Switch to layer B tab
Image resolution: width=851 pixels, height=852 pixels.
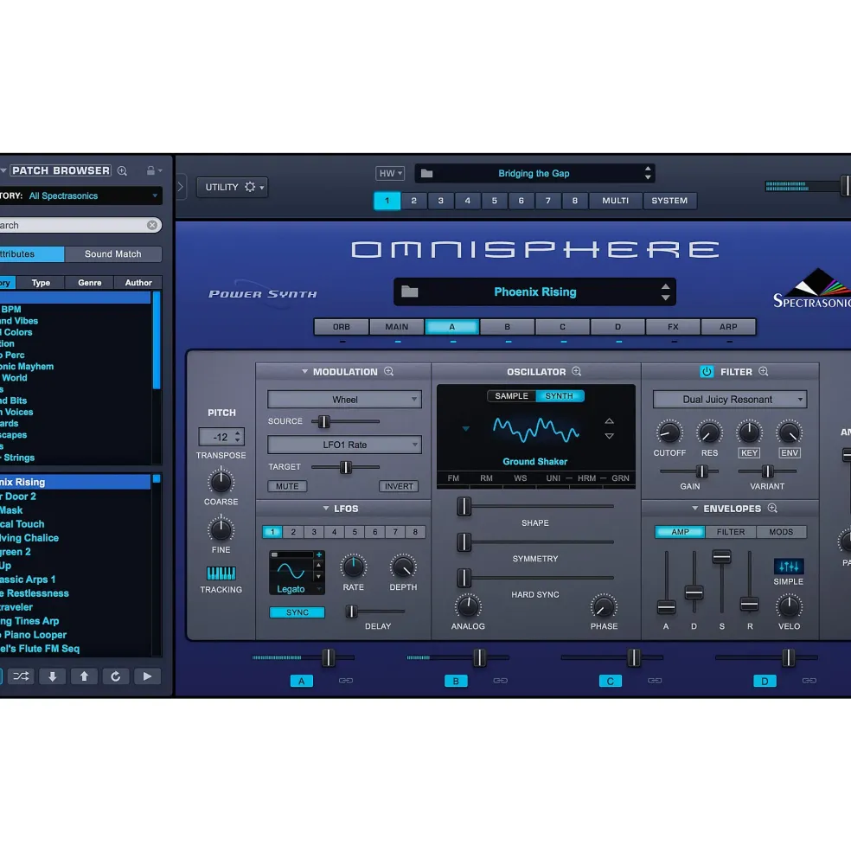507,327
